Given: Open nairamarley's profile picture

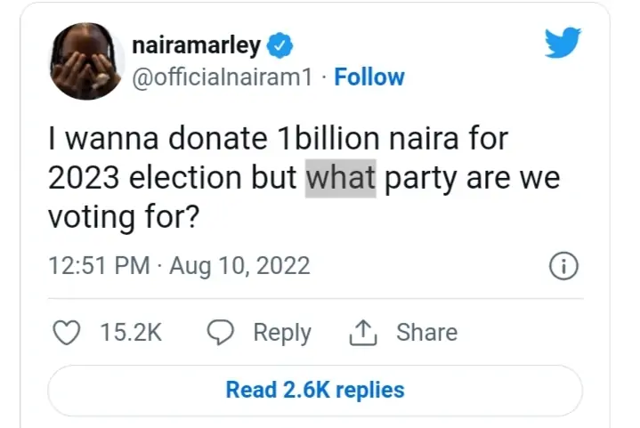Looking at the screenshot, I should [85, 61].
